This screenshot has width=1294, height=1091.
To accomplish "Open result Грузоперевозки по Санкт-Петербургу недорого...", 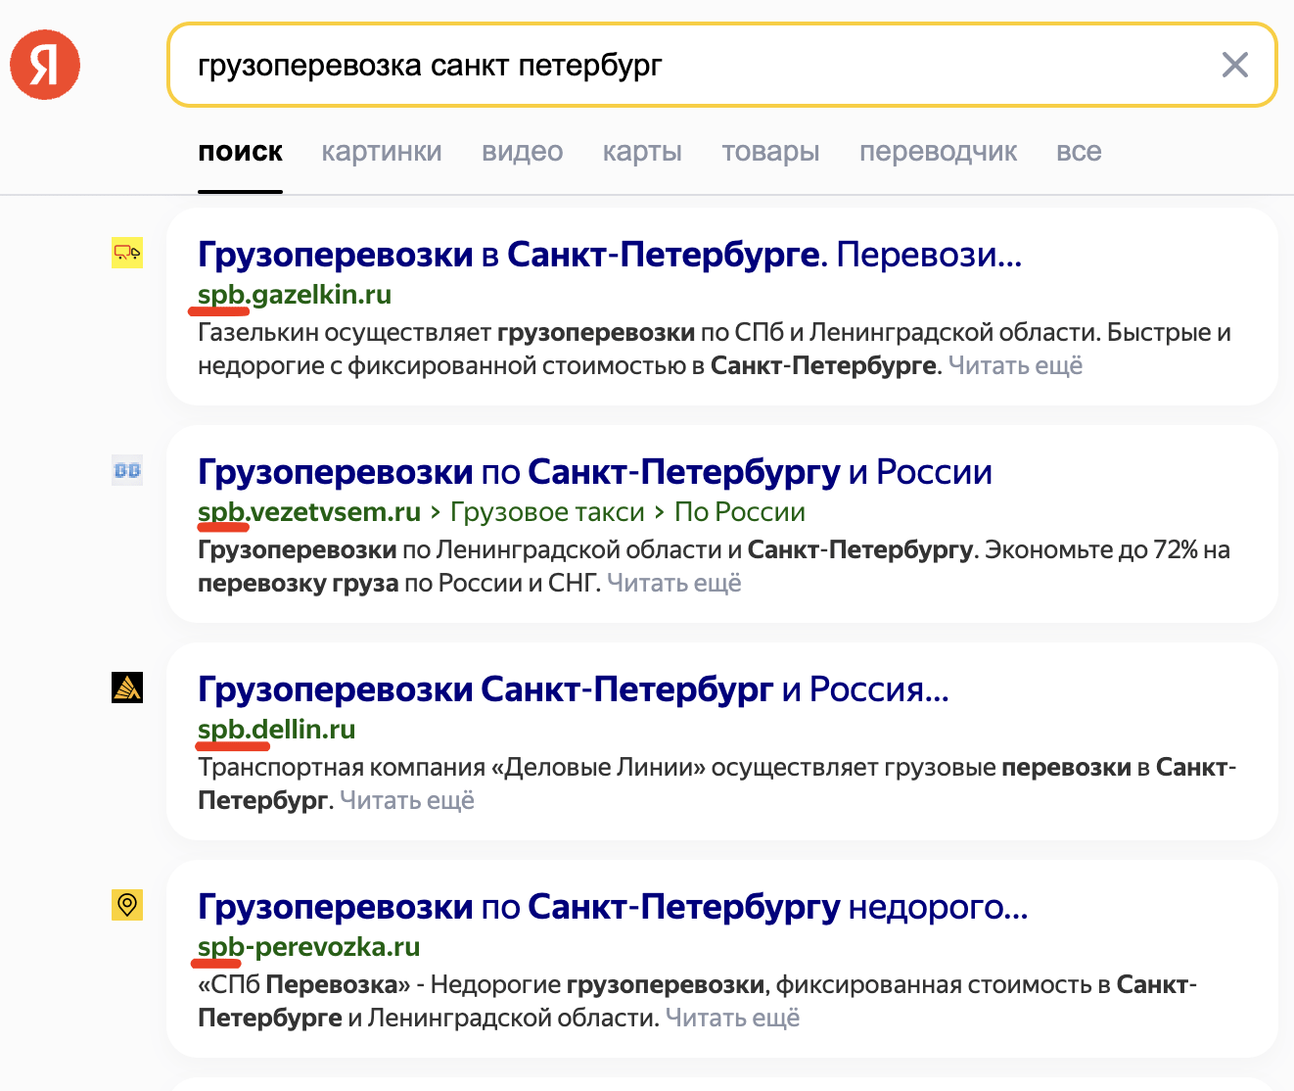I will [x=613, y=907].
